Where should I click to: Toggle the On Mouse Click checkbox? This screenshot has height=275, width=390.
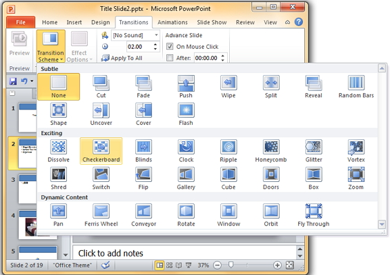[170, 46]
